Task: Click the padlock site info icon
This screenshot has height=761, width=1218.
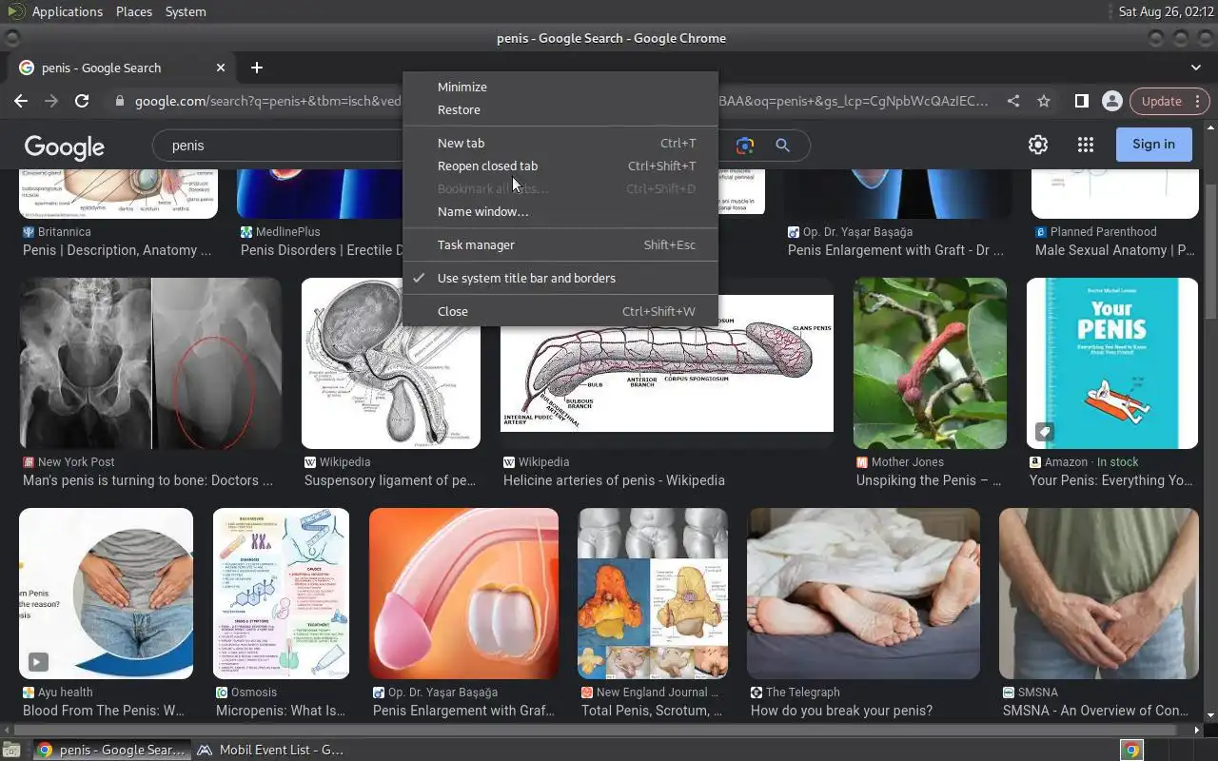Action: (120, 101)
